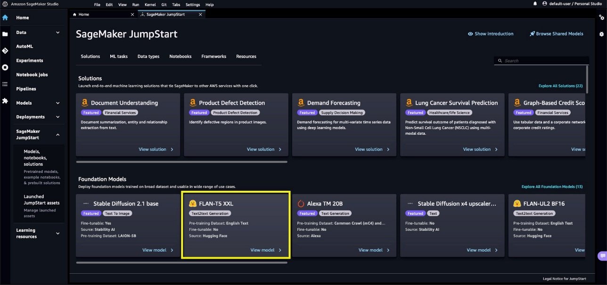Image resolution: width=607 pixels, height=285 pixels.
Task: Close the Home tab
Action: [132, 15]
